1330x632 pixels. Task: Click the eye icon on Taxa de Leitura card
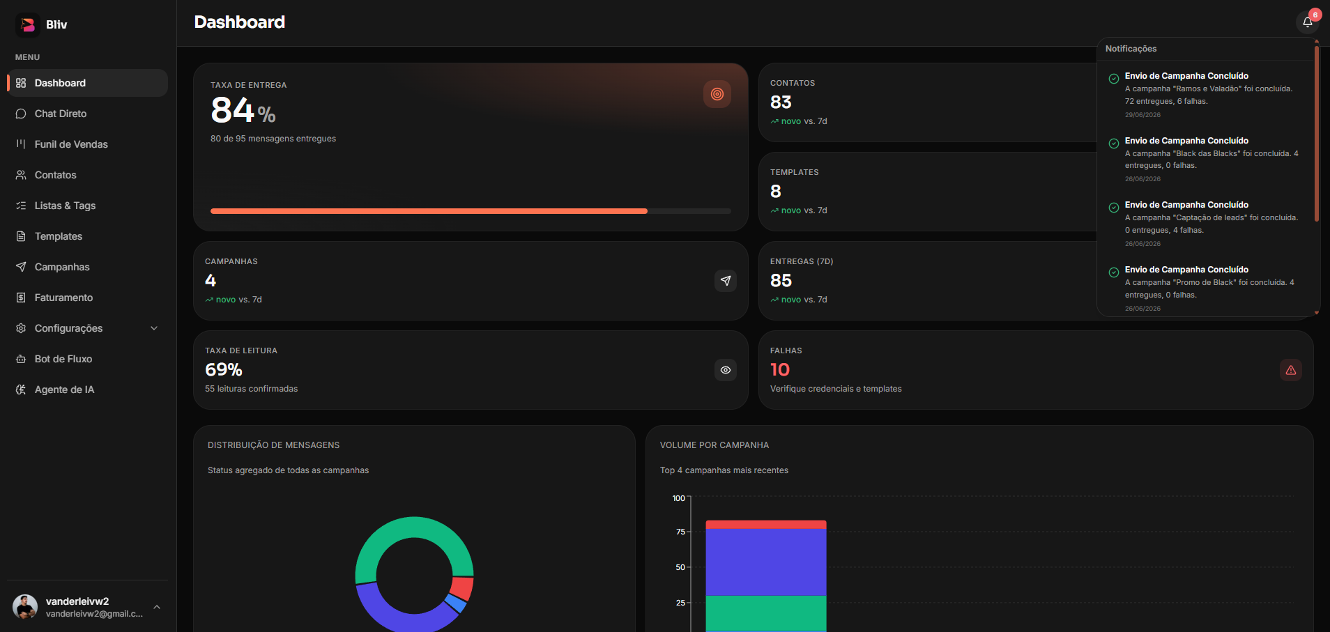[x=726, y=370]
